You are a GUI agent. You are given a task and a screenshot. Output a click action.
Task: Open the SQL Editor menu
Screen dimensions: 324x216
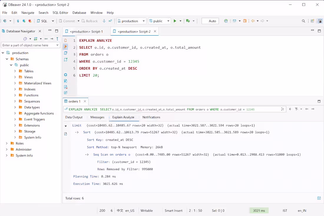click(x=60, y=13)
